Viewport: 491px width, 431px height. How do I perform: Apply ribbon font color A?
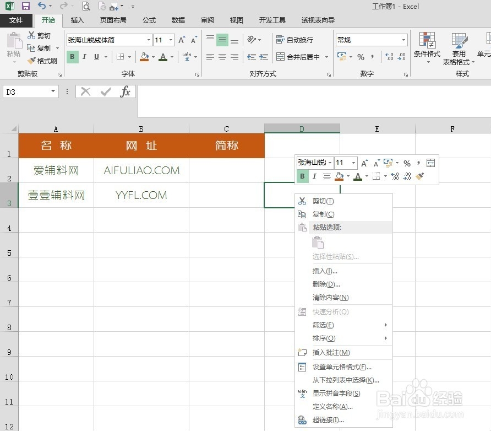163,57
